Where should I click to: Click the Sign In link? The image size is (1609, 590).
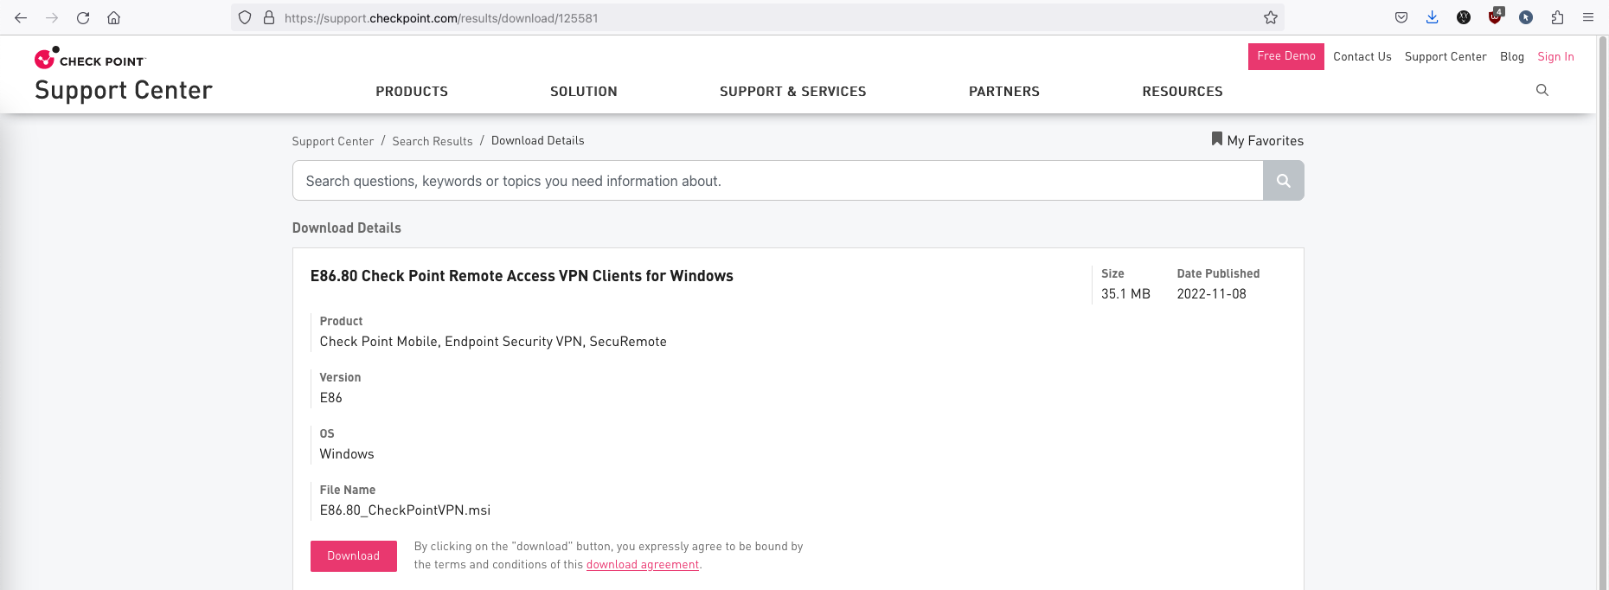[x=1555, y=57]
